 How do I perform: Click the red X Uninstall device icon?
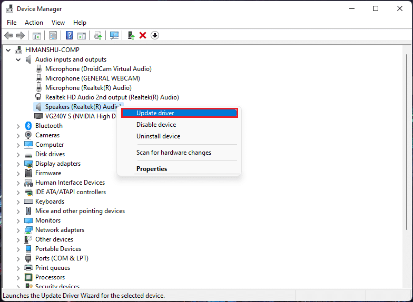coord(143,35)
